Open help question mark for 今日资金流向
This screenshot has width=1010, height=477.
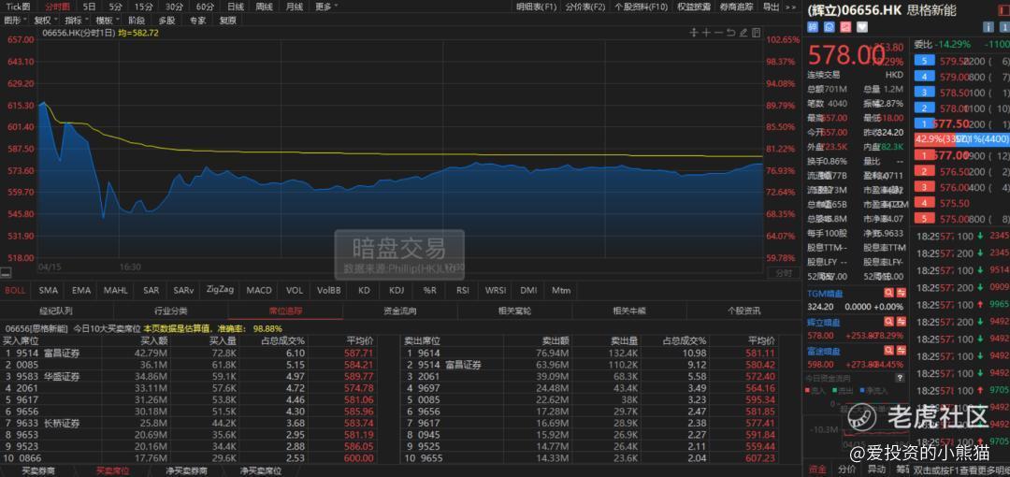coord(902,378)
